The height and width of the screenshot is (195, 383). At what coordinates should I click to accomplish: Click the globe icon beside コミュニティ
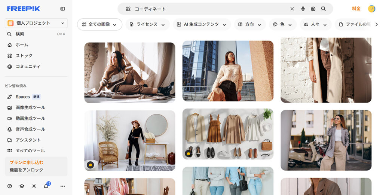(9, 67)
